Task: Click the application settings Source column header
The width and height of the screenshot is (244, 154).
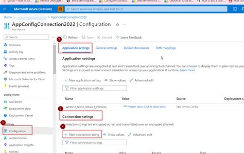Action: click(181, 99)
